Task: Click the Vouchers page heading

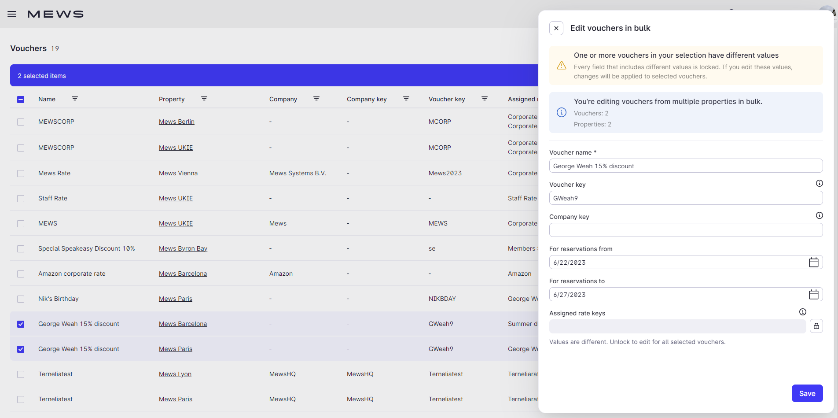Action: [x=28, y=48]
